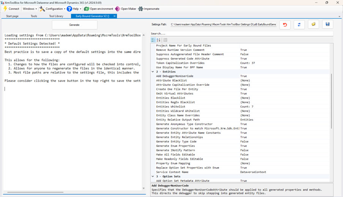This screenshot has width=343, height=197.
Task: Click the Impersonate toolbar icon
Action: click(x=141, y=9)
